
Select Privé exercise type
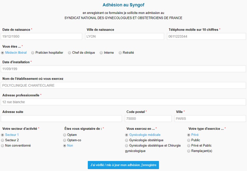[x=189, y=135]
